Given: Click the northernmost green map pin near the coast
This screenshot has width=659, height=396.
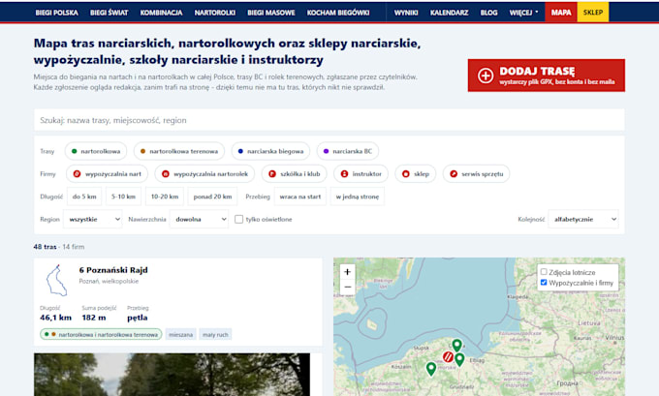Looking at the screenshot, I should pos(456,346).
